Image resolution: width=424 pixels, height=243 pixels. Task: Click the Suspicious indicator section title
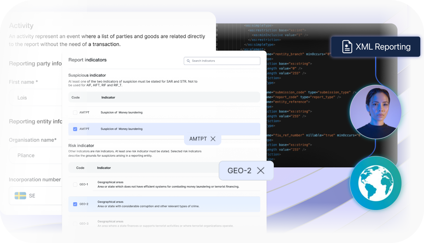pyautogui.click(x=87, y=75)
